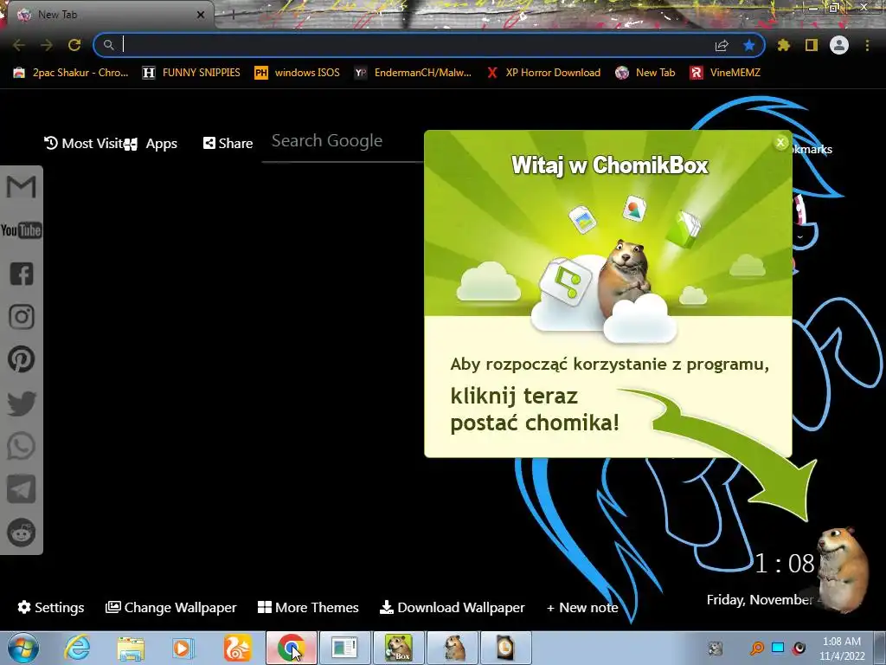Open the ChomikBox taskbar button
Screen dimensions: 886x665
pyautogui.click(x=399, y=648)
